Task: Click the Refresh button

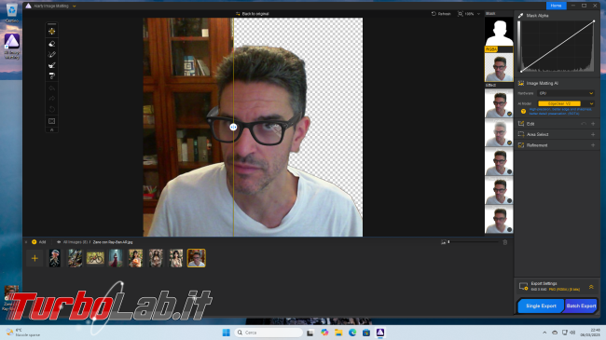Action: (x=441, y=14)
